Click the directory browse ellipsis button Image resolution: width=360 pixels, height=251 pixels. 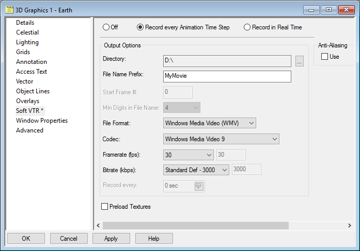coord(300,61)
